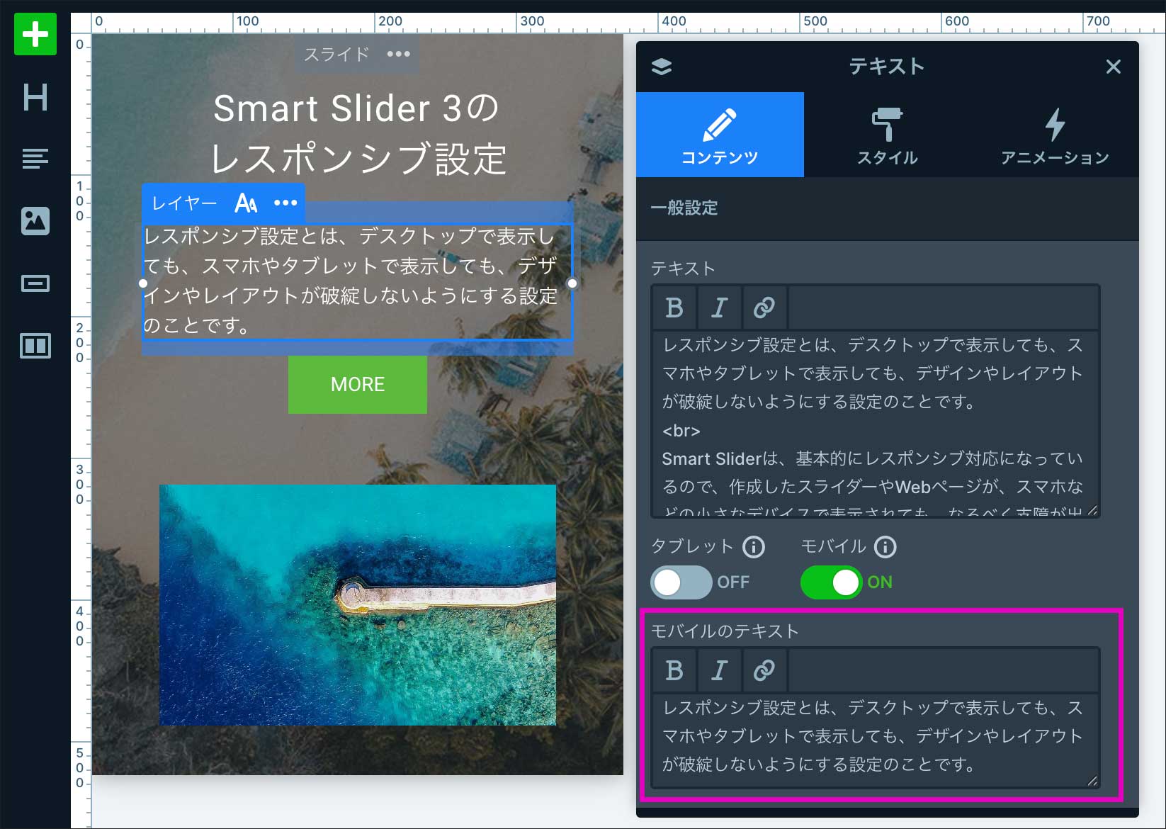This screenshot has height=829, width=1166.
Task: Select the Heading layer icon in sidebar
Action: click(x=35, y=97)
